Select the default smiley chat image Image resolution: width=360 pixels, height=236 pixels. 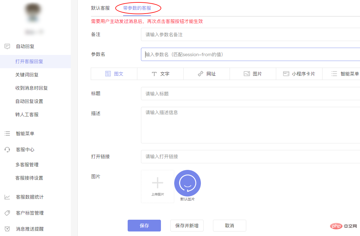click(x=188, y=183)
